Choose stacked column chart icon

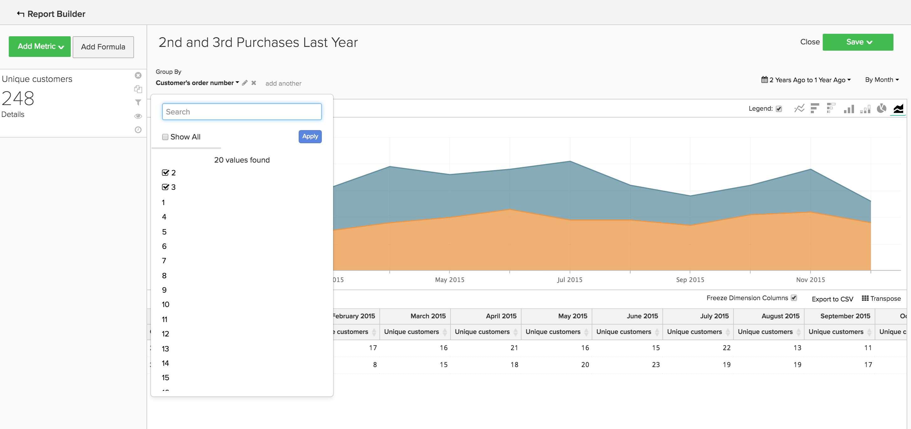865,109
